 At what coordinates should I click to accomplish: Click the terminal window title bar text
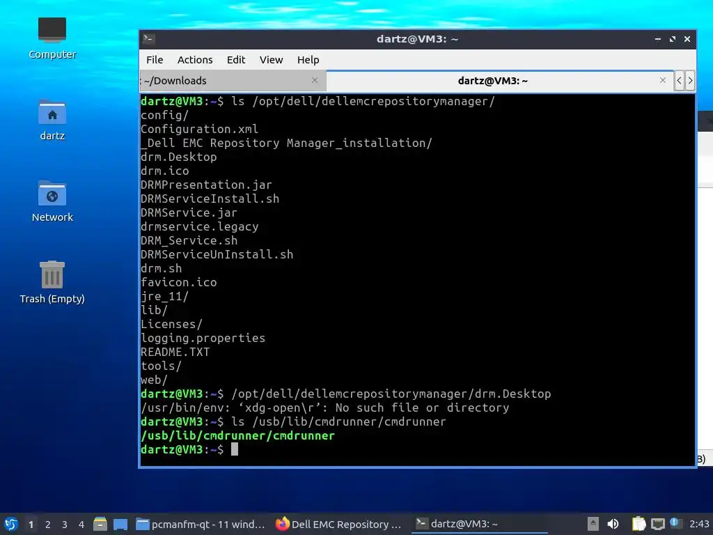pos(418,39)
